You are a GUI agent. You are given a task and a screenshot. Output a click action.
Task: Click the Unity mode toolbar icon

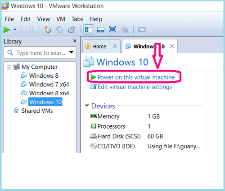tap(125, 30)
